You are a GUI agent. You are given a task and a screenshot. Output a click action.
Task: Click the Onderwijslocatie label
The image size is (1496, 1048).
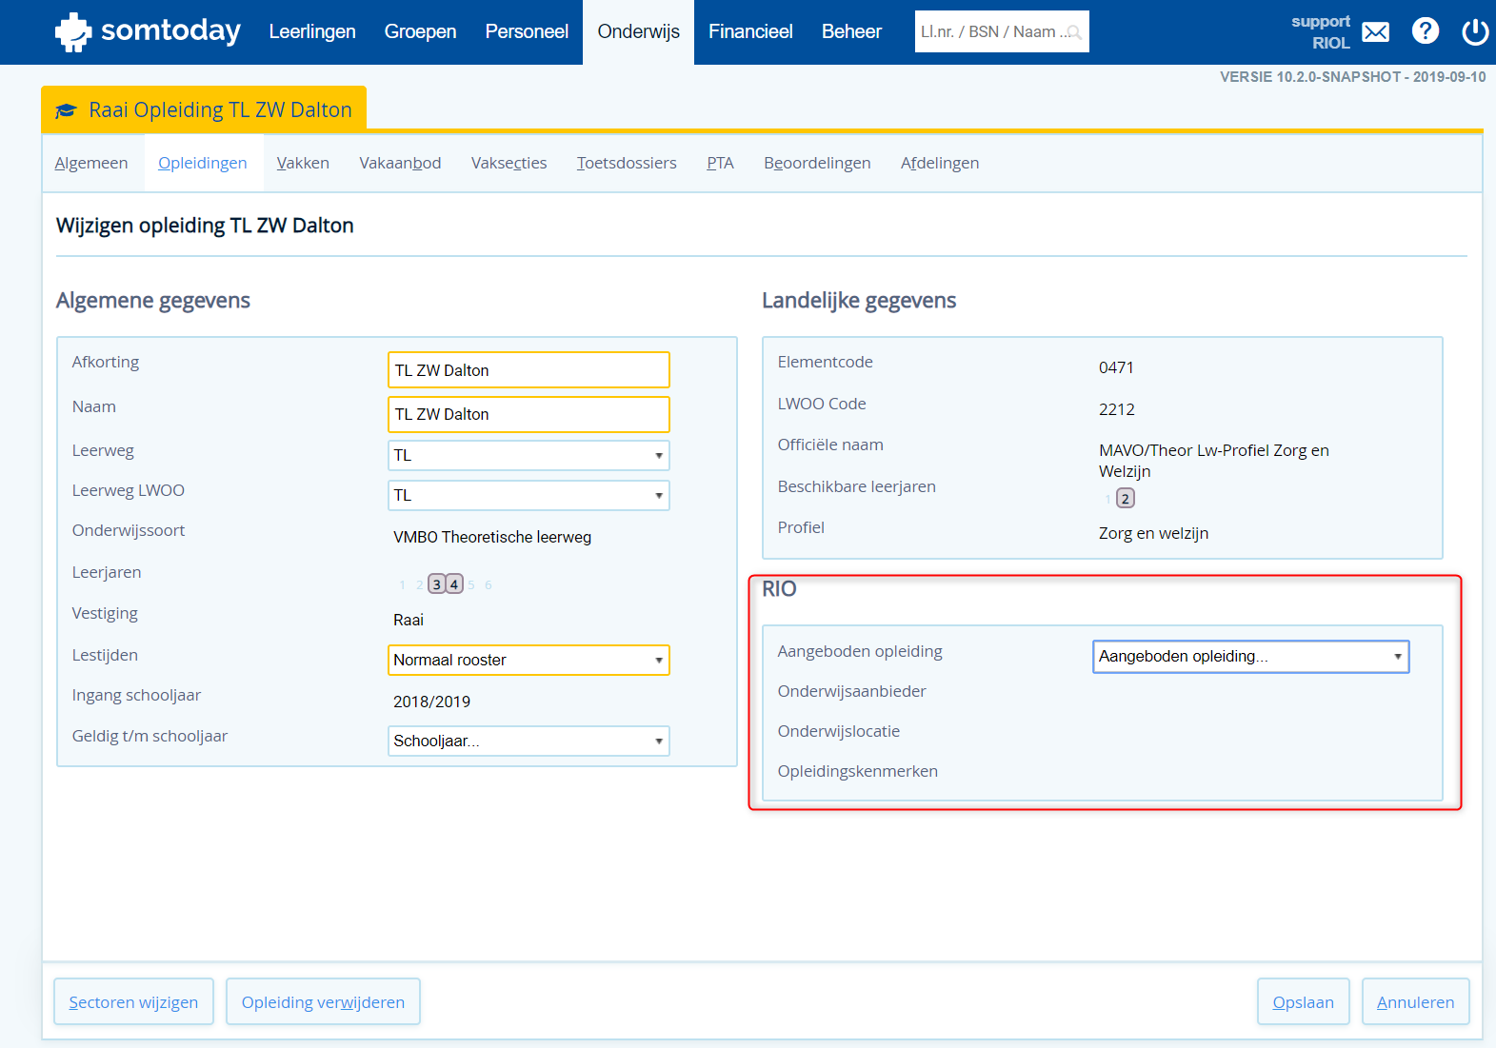[x=839, y=732]
